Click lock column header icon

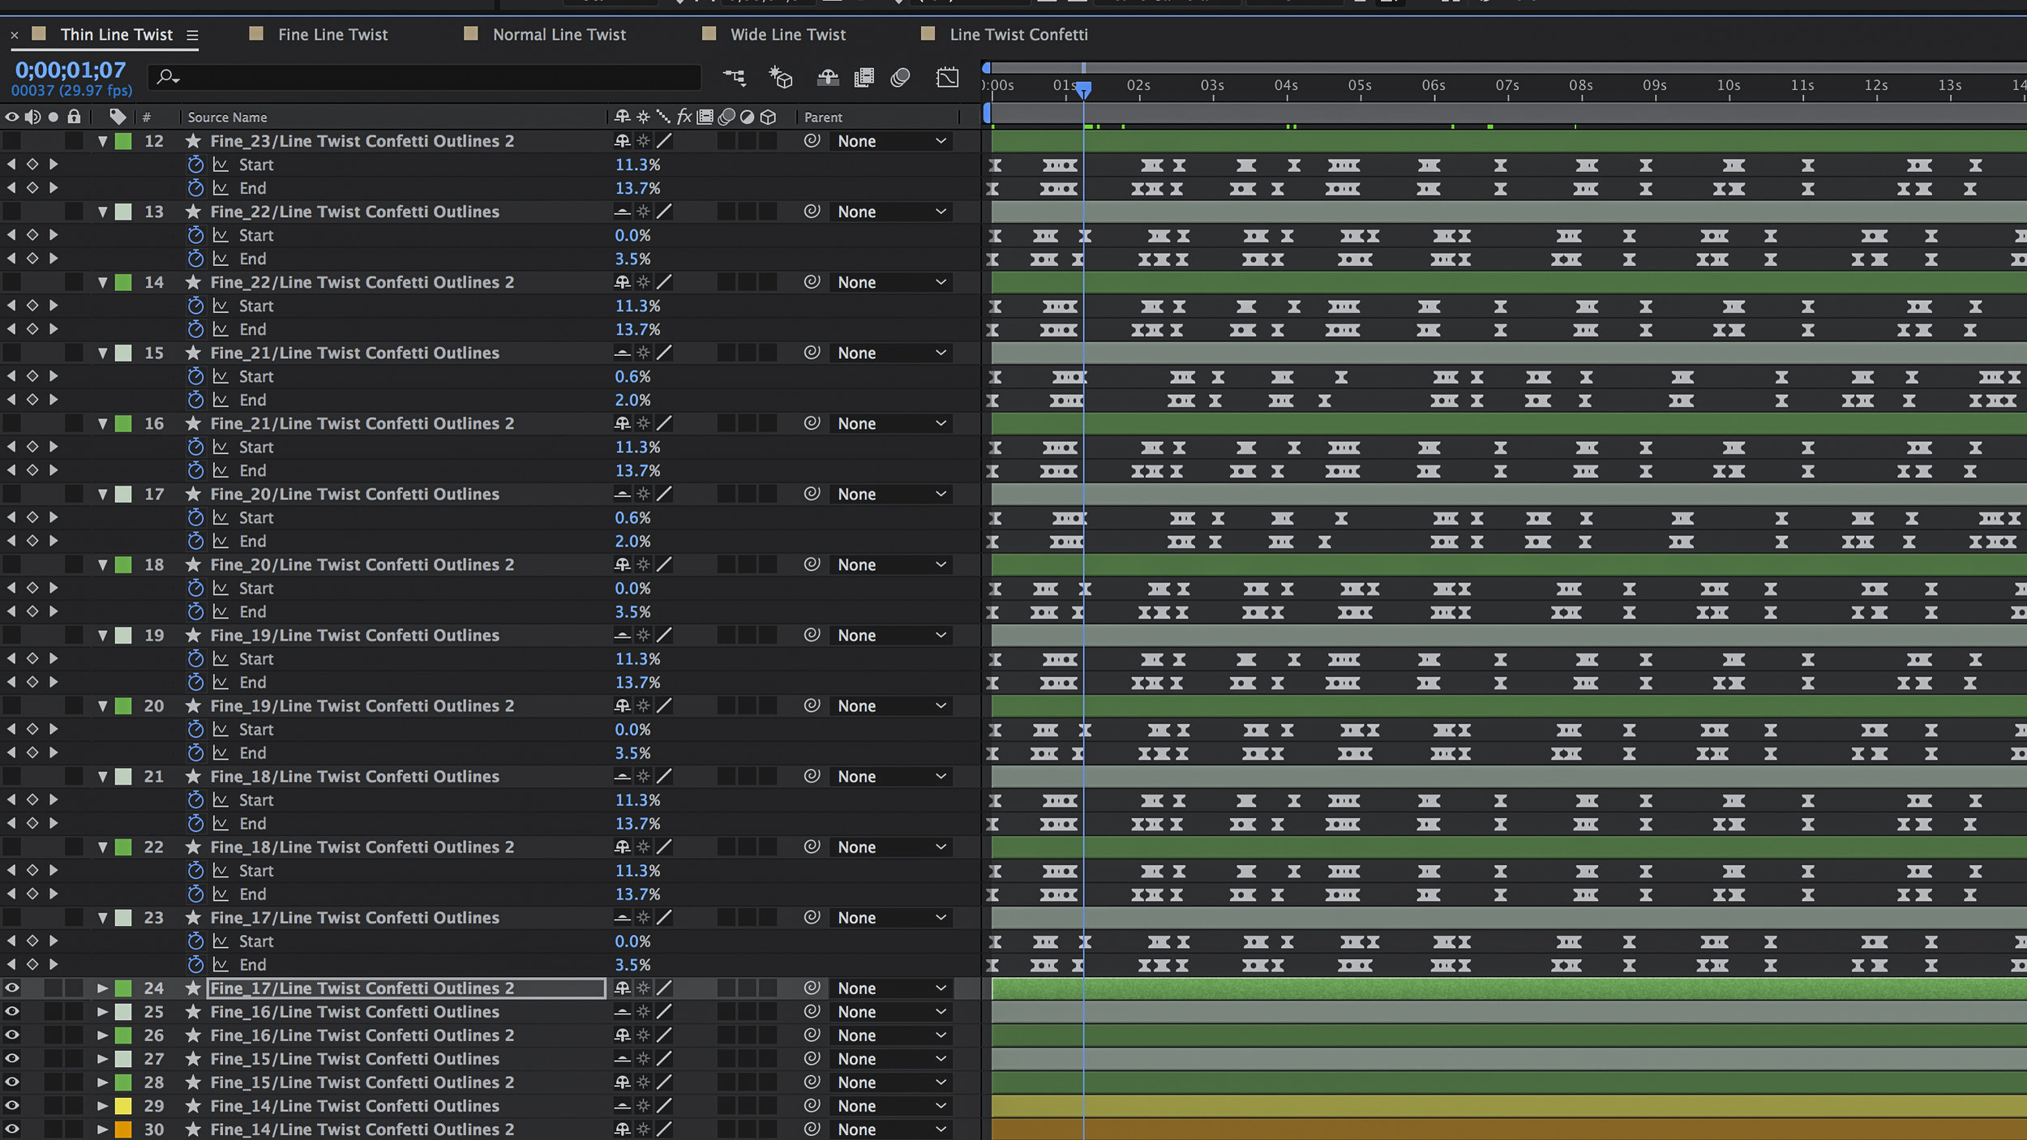[x=74, y=117]
